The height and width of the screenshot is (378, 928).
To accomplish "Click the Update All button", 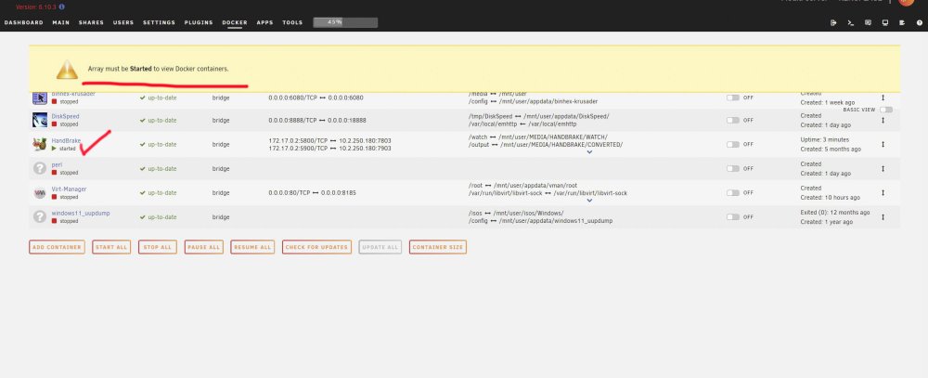I will coord(380,247).
